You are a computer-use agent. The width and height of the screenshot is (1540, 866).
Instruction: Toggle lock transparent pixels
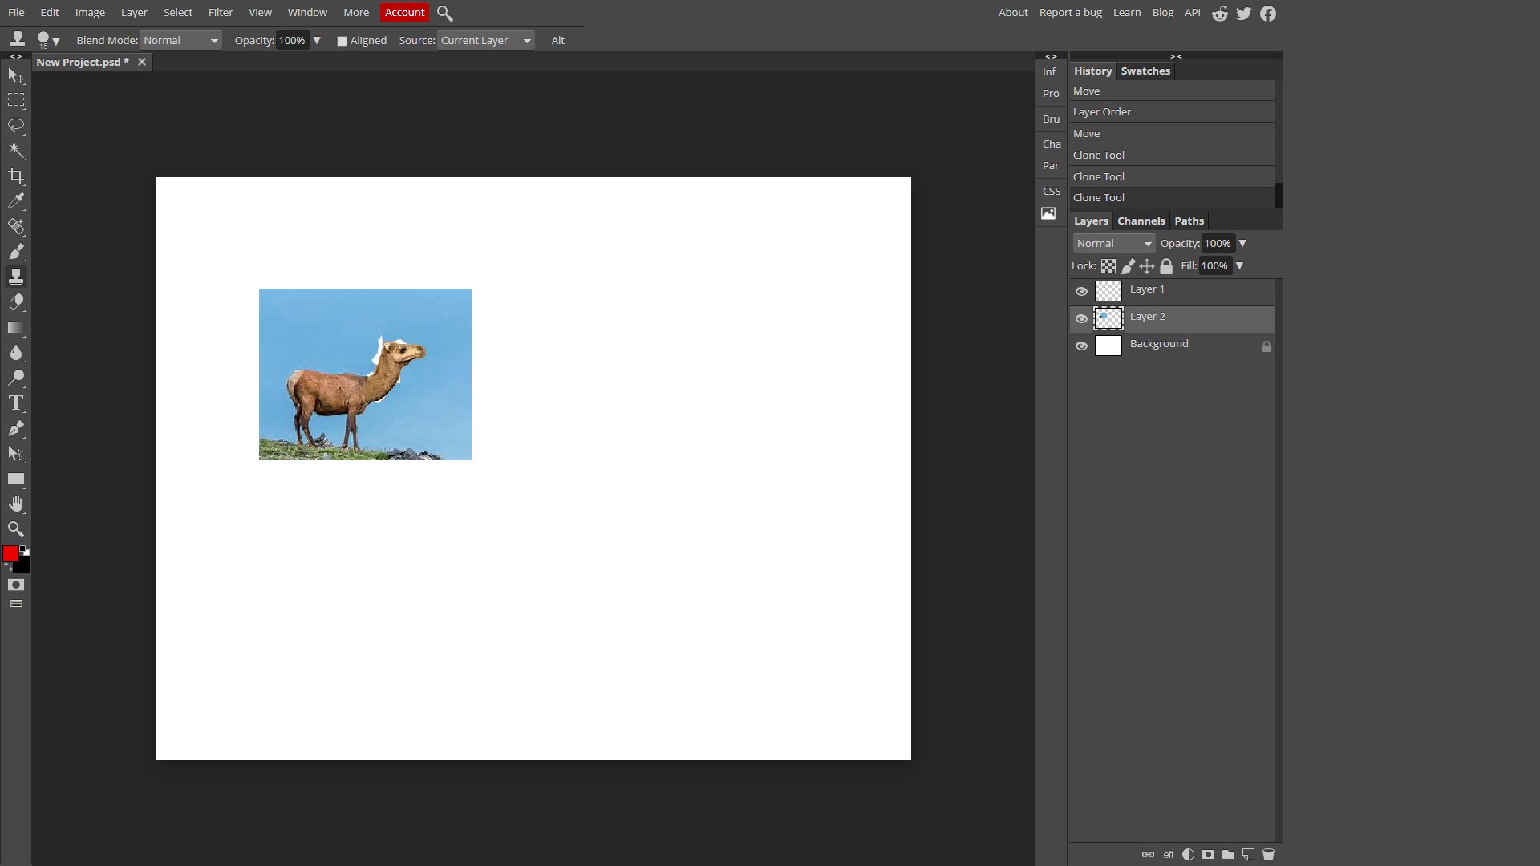point(1108,266)
